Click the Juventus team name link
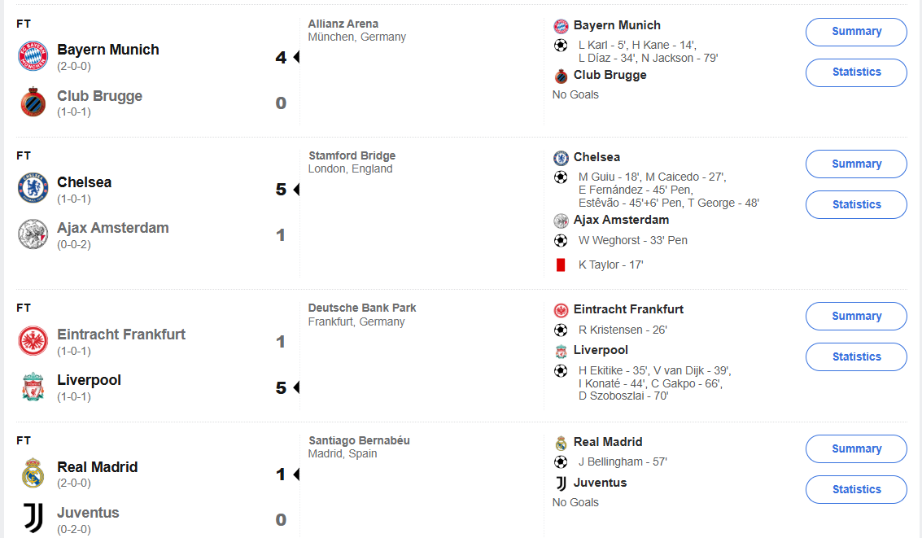 pos(88,513)
